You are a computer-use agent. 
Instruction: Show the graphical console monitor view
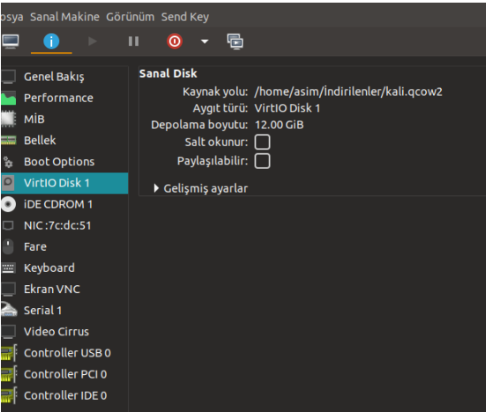[11, 41]
